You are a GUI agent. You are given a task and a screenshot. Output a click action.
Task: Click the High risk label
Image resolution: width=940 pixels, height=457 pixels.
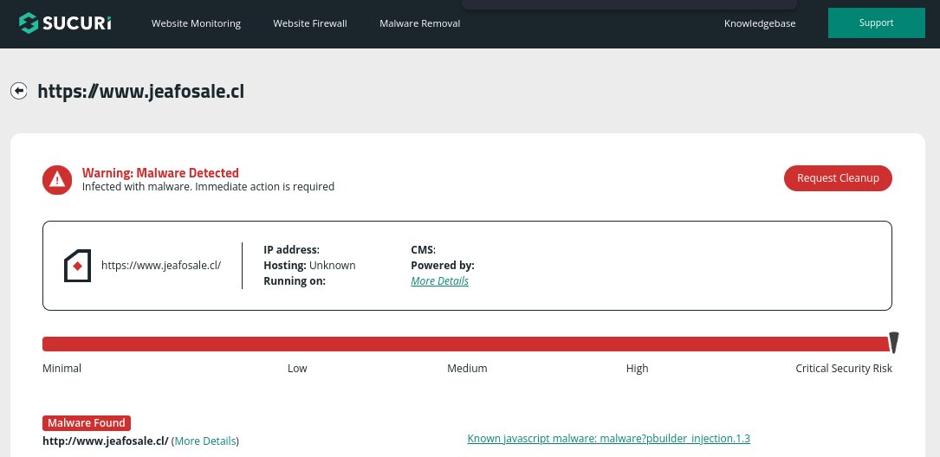[x=638, y=369]
